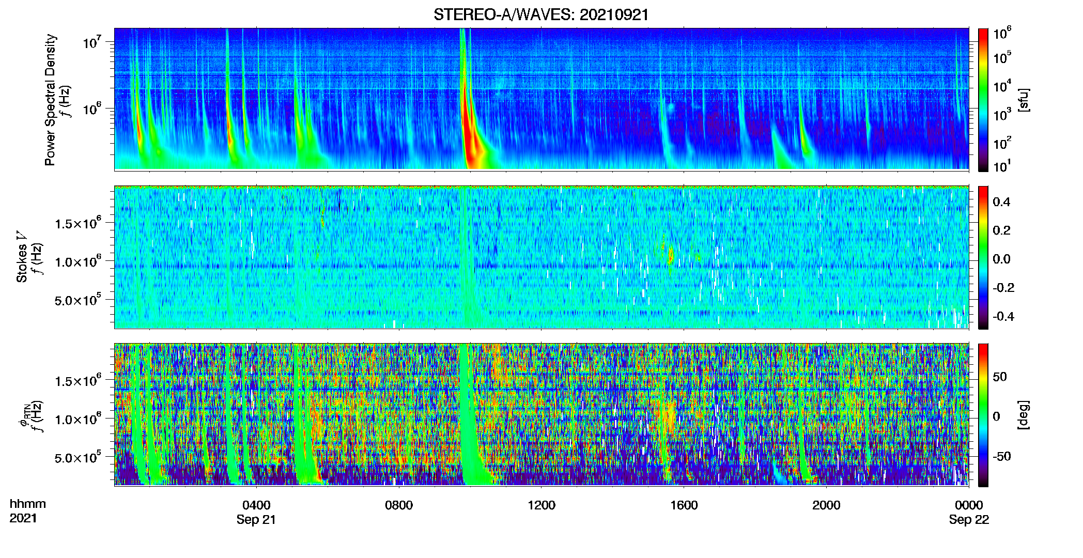Click the "2021" year label

click(x=23, y=518)
